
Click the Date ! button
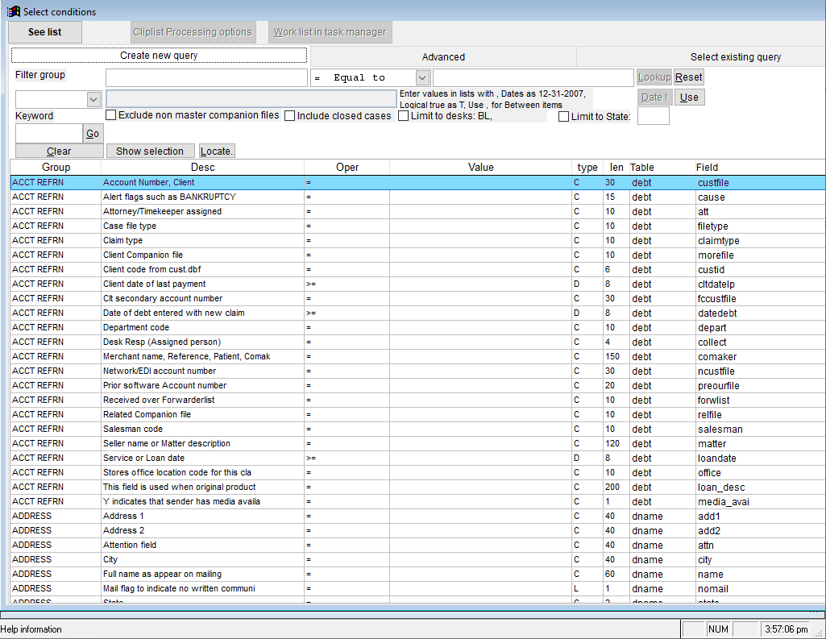tap(654, 98)
